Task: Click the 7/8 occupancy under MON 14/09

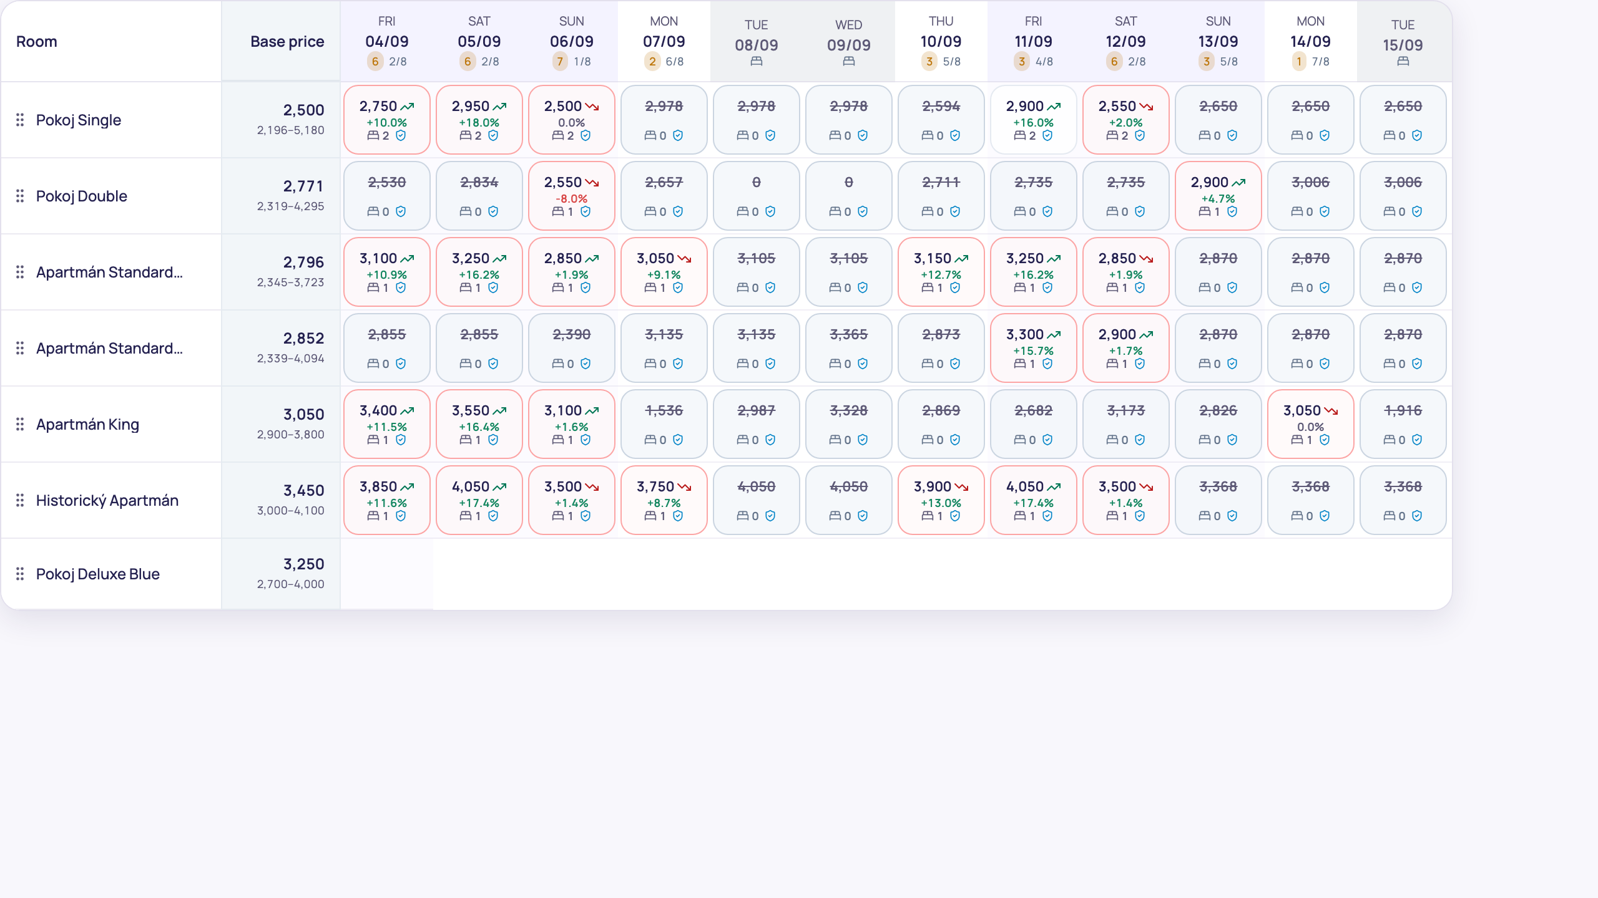Action: [1321, 62]
